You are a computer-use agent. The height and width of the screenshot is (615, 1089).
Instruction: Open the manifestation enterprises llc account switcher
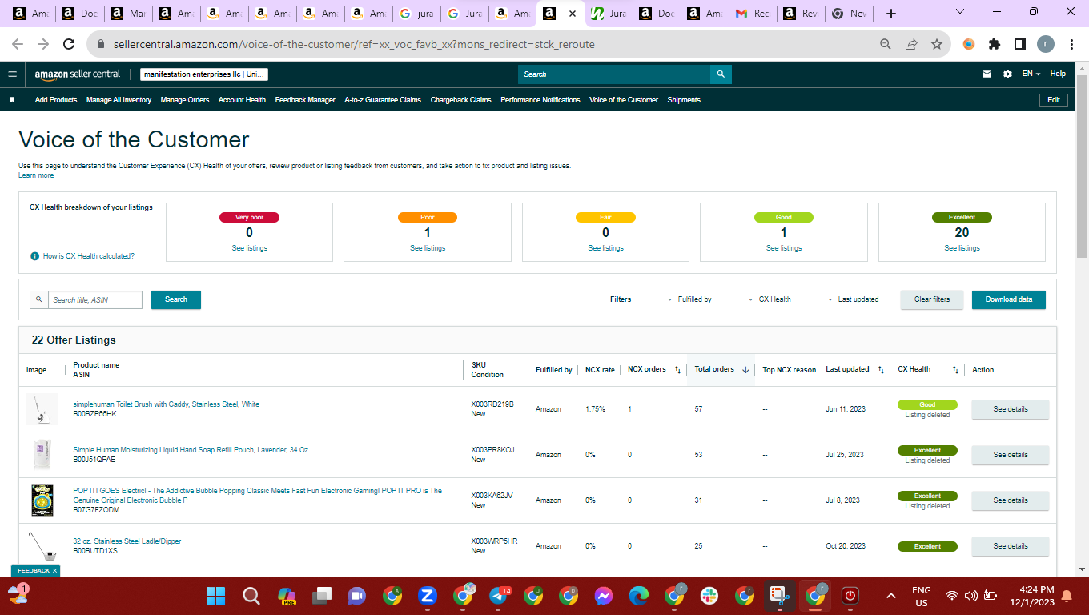[204, 74]
